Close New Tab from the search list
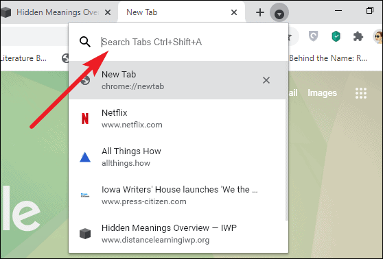 coord(266,80)
